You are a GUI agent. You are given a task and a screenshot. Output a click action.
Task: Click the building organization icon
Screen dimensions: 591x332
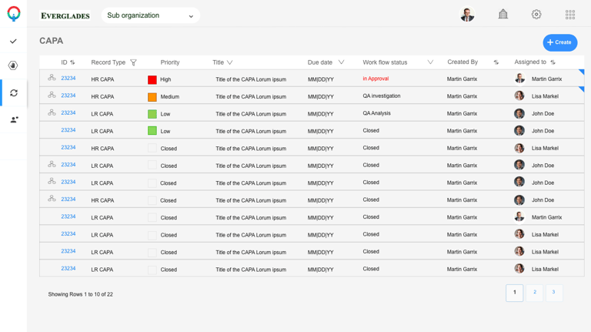pyautogui.click(x=503, y=15)
